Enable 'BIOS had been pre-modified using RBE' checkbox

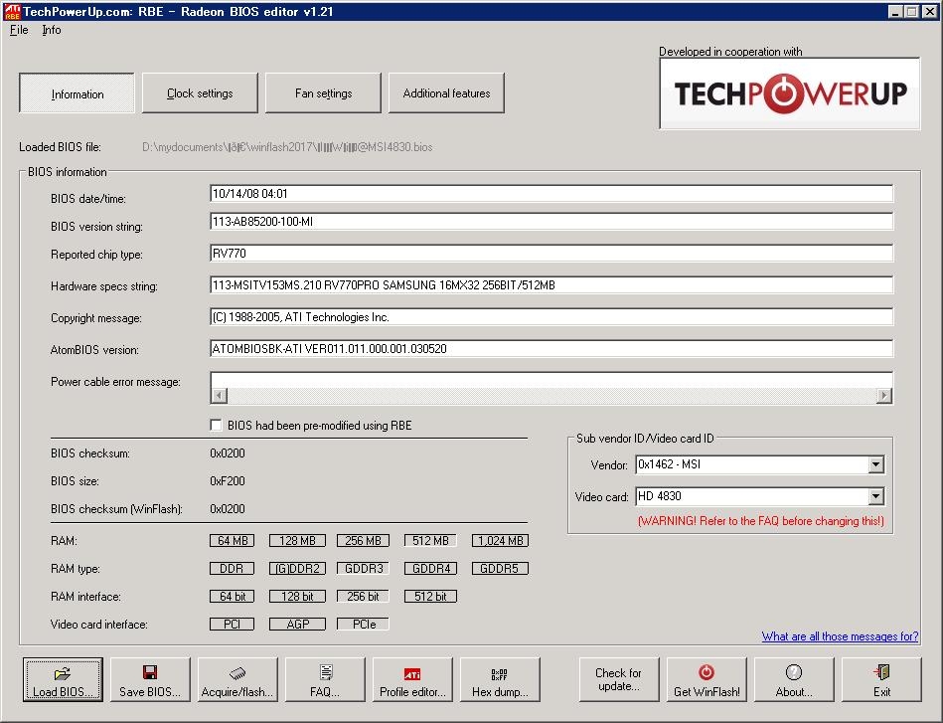coord(217,426)
